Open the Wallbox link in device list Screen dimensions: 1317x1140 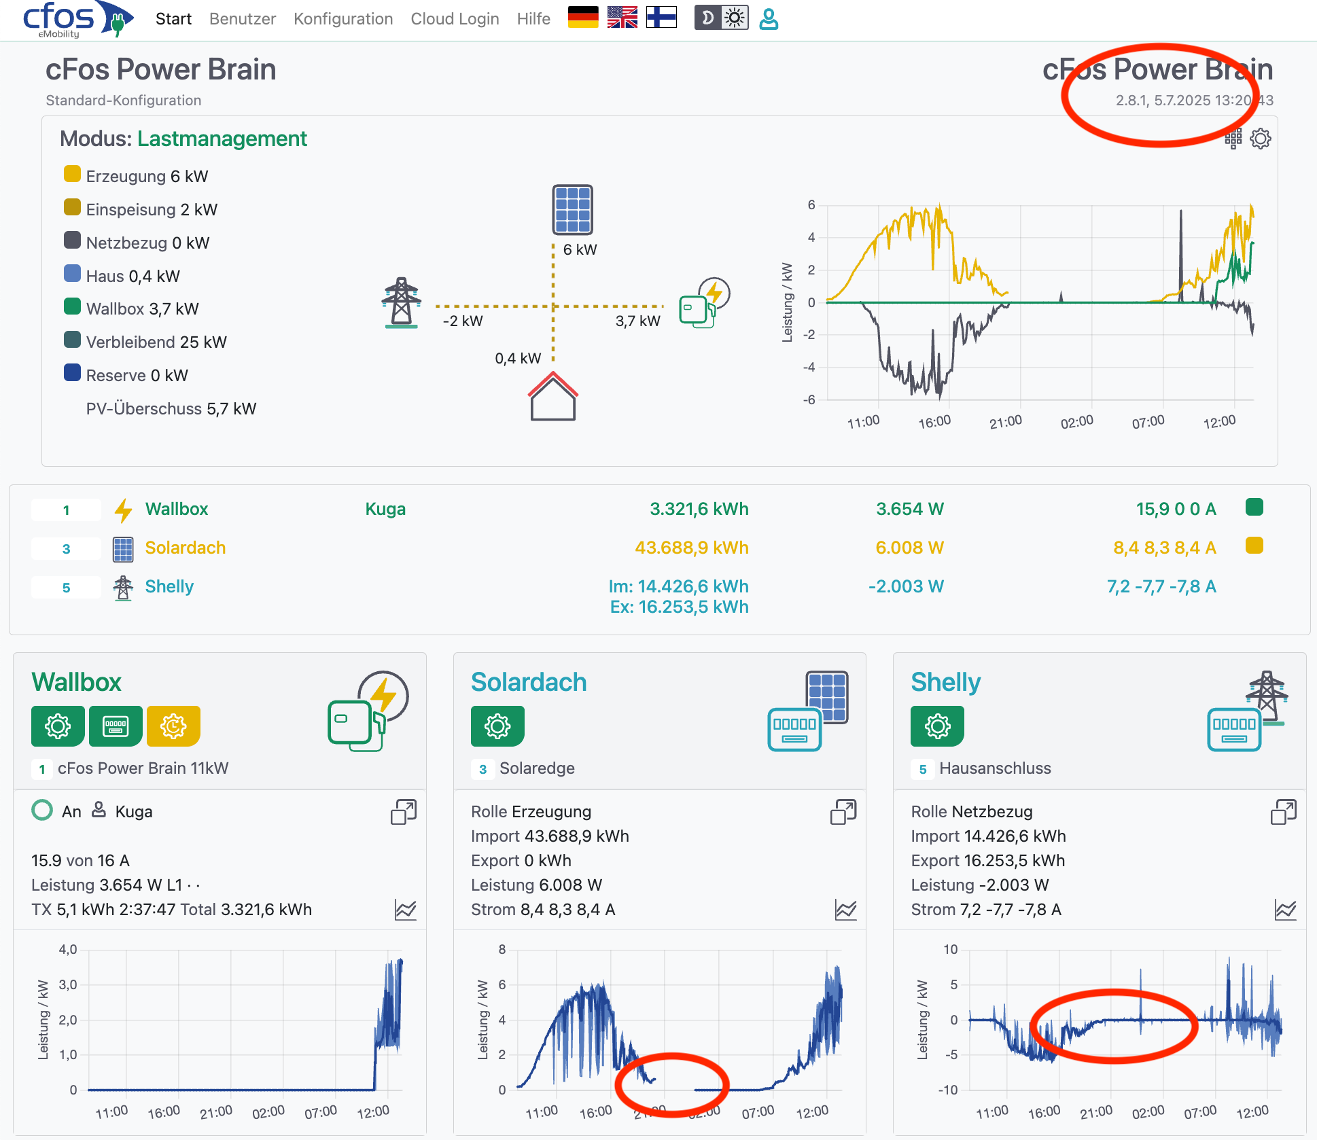click(177, 509)
